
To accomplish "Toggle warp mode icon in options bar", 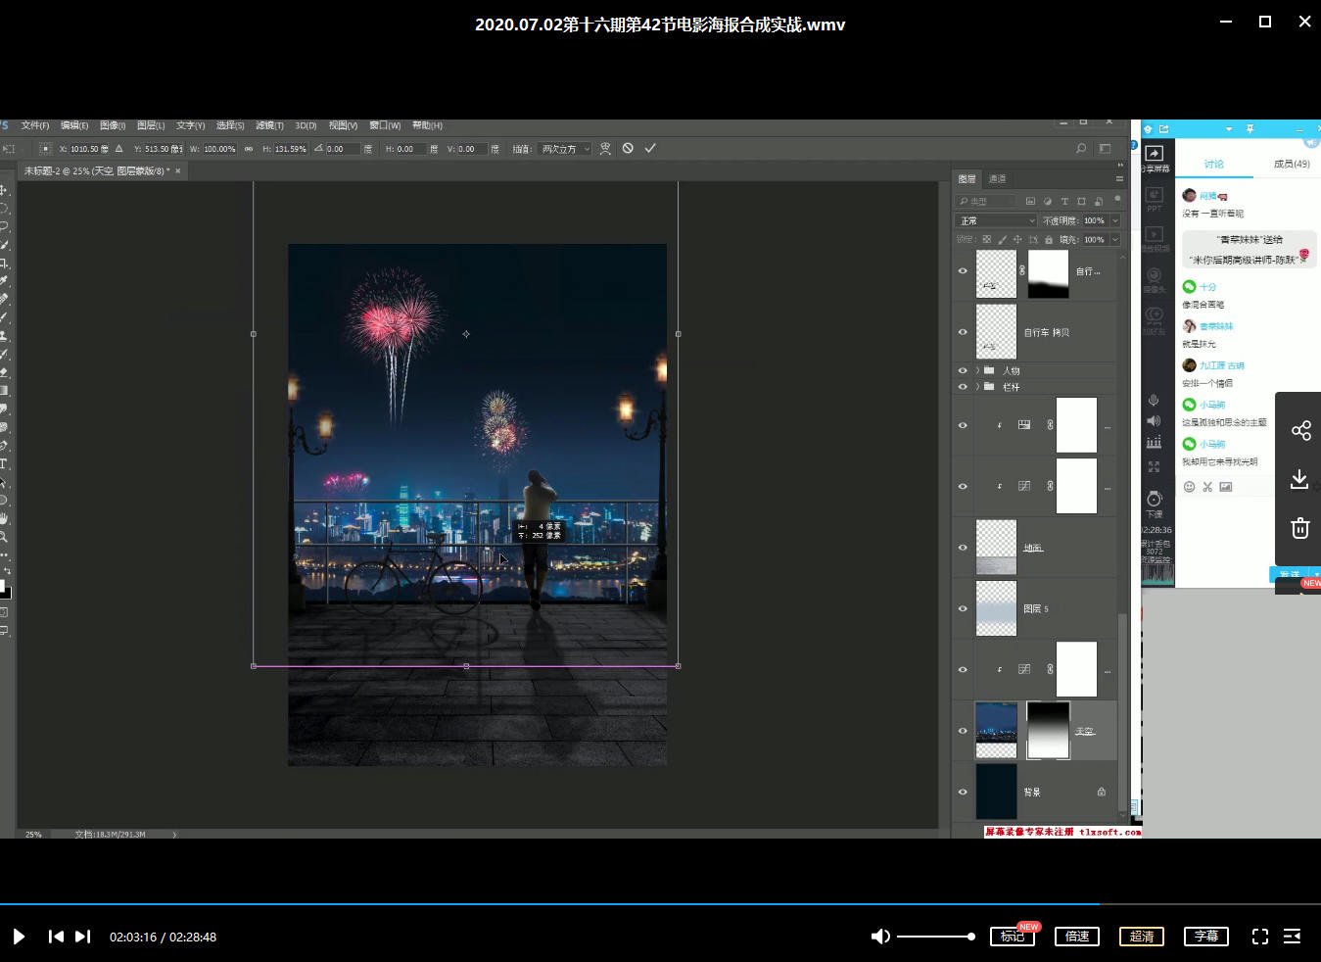I will pos(605,149).
